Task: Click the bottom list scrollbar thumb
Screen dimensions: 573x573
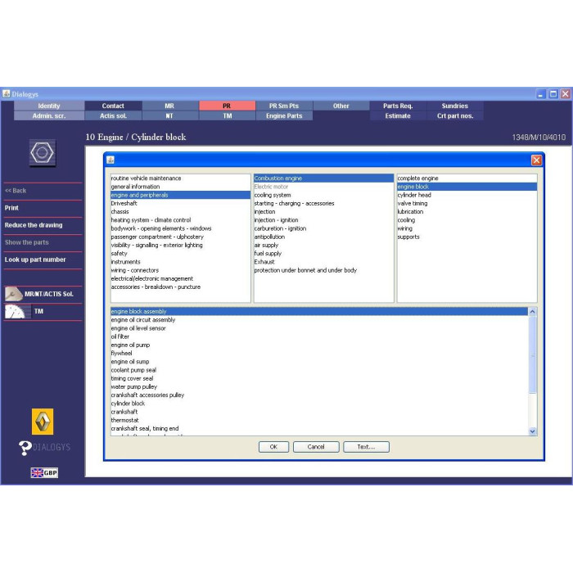Action: point(532,354)
